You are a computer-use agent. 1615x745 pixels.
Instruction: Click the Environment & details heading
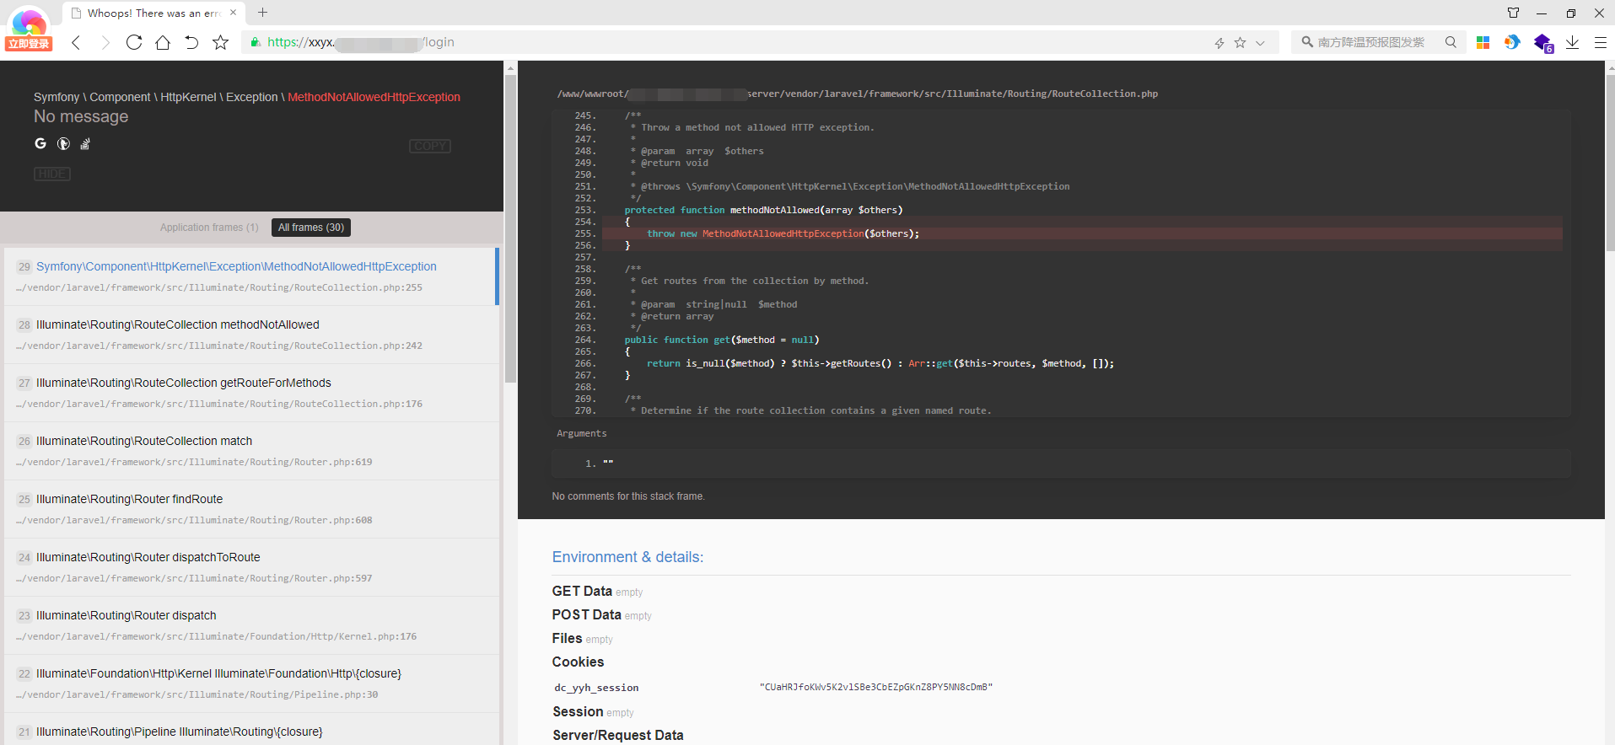[627, 557]
